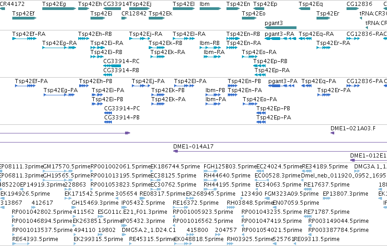Open the Tsp42Ep-PB protein label
The height and width of the screenshot is (246, 387).
point(273,108)
